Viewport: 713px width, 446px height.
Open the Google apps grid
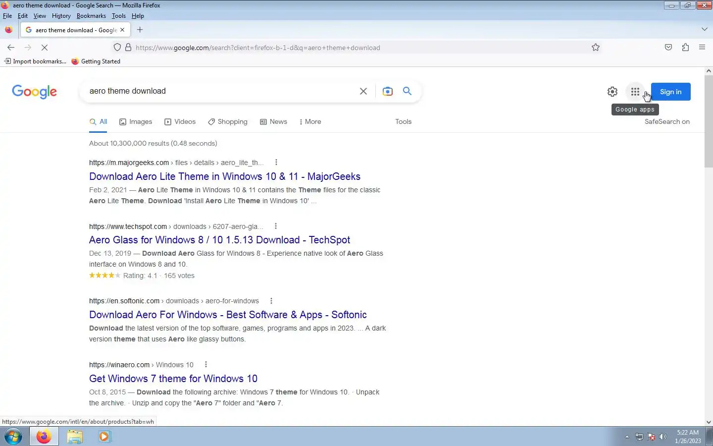point(635,92)
